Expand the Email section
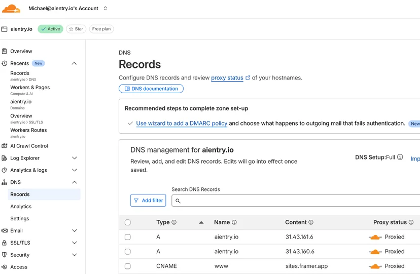Viewport: 420px width, 274px height. [x=75, y=230]
